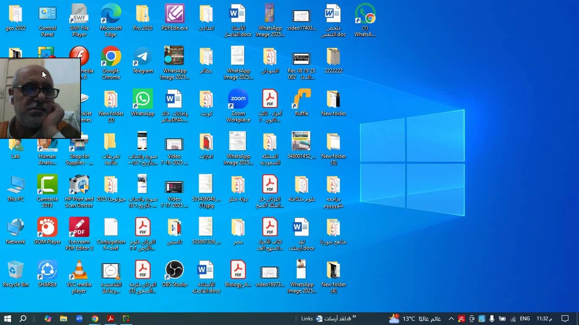Select the webcam overlay thumbnail
Viewport: 579px width, 325px height.
coord(40,98)
